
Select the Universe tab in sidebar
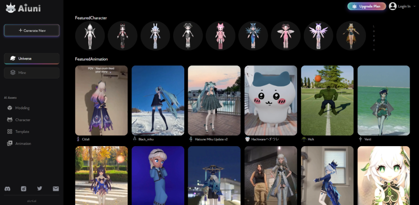[x=32, y=59]
